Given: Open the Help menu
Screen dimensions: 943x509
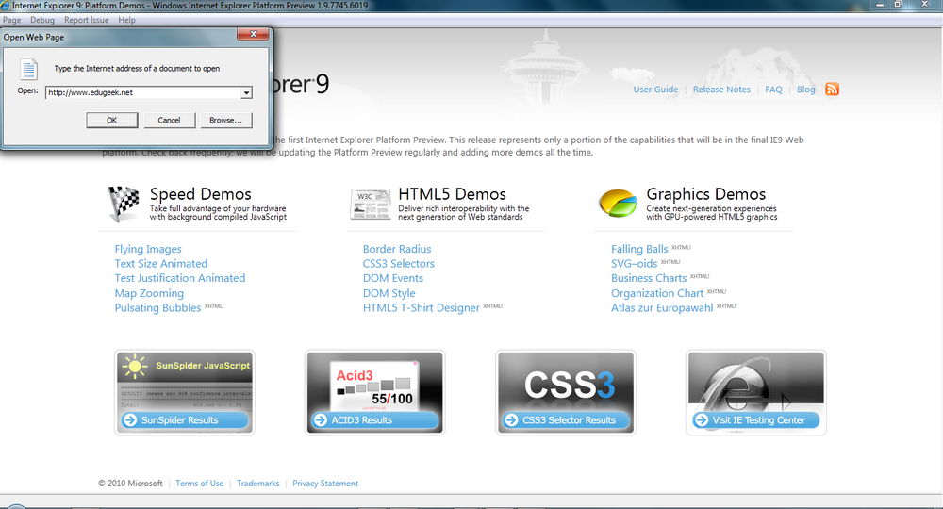Looking at the screenshot, I should coord(127,20).
